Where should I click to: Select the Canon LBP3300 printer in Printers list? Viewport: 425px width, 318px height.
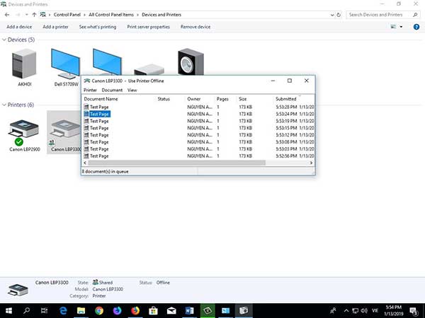[x=65, y=133]
